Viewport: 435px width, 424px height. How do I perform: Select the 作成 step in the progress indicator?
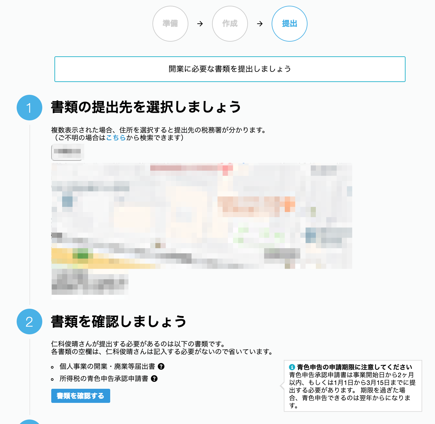[230, 24]
